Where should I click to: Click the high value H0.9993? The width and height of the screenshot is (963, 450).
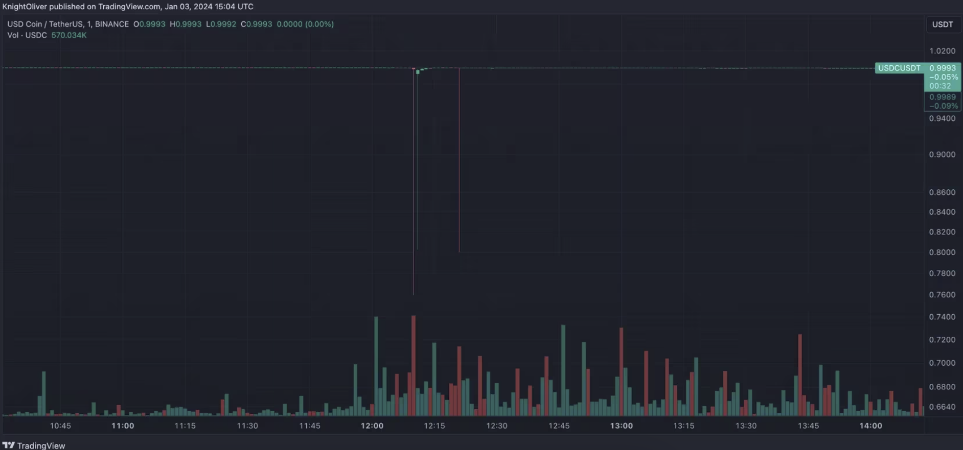(x=186, y=24)
